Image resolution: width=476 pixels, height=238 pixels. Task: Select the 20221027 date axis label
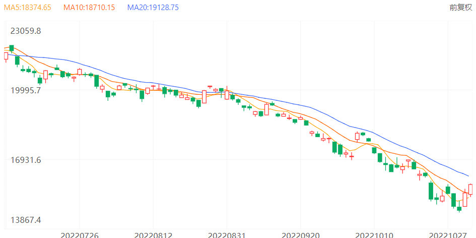tap(448, 235)
